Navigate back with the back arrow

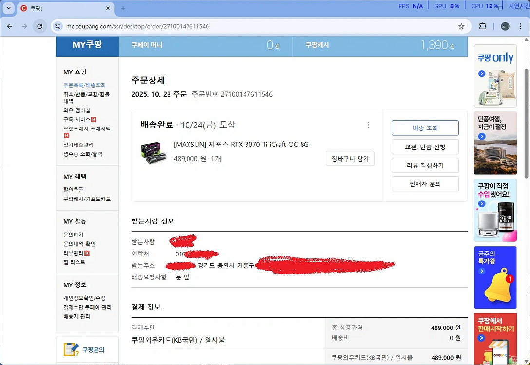(11, 26)
